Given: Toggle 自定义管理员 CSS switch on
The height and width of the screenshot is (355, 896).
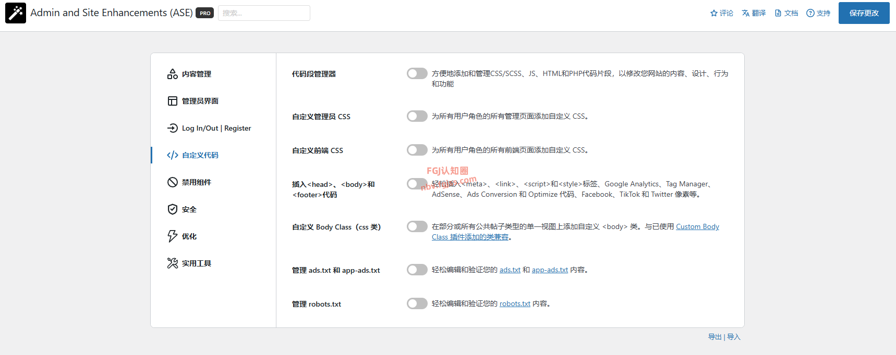Looking at the screenshot, I should click(417, 116).
